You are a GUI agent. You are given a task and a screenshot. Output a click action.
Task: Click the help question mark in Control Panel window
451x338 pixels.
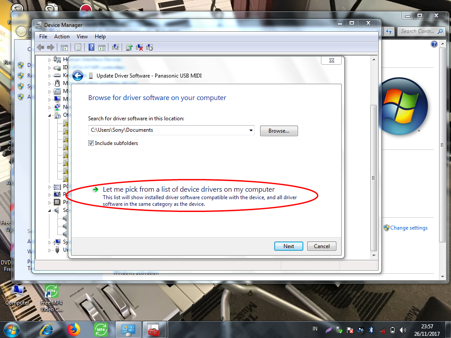pyautogui.click(x=434, y=44)
